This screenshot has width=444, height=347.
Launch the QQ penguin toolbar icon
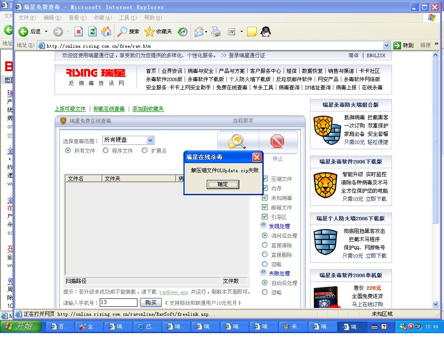click(x=266, y=32)
